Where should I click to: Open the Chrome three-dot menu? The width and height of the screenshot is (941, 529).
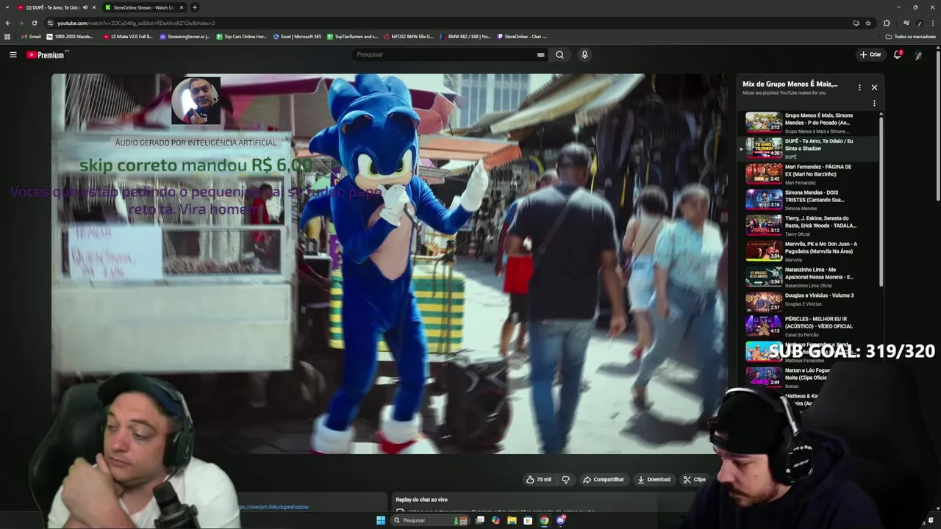click(x=933, y=23)
